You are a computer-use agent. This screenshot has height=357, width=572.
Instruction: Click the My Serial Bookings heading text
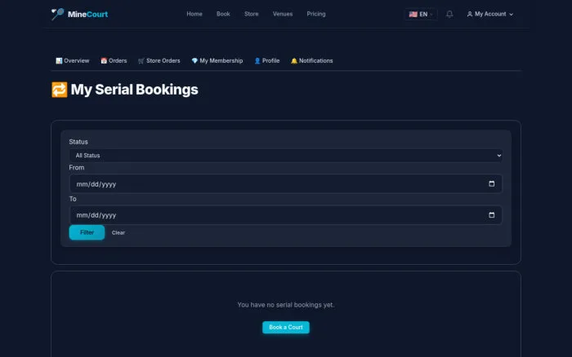click(x=134, y=90)
